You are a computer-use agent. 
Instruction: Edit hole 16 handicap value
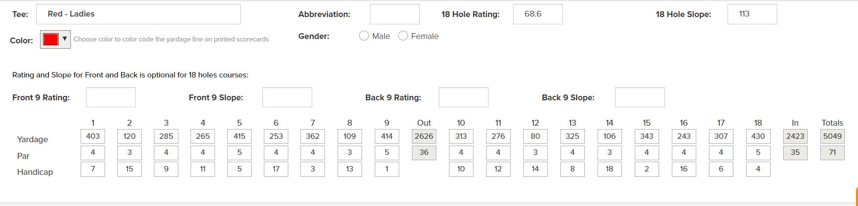(684, 169)
